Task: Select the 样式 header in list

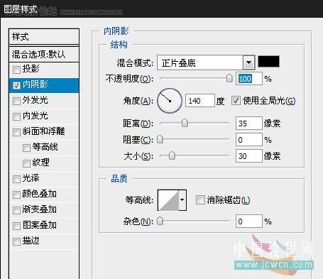Action: (44, 37)
